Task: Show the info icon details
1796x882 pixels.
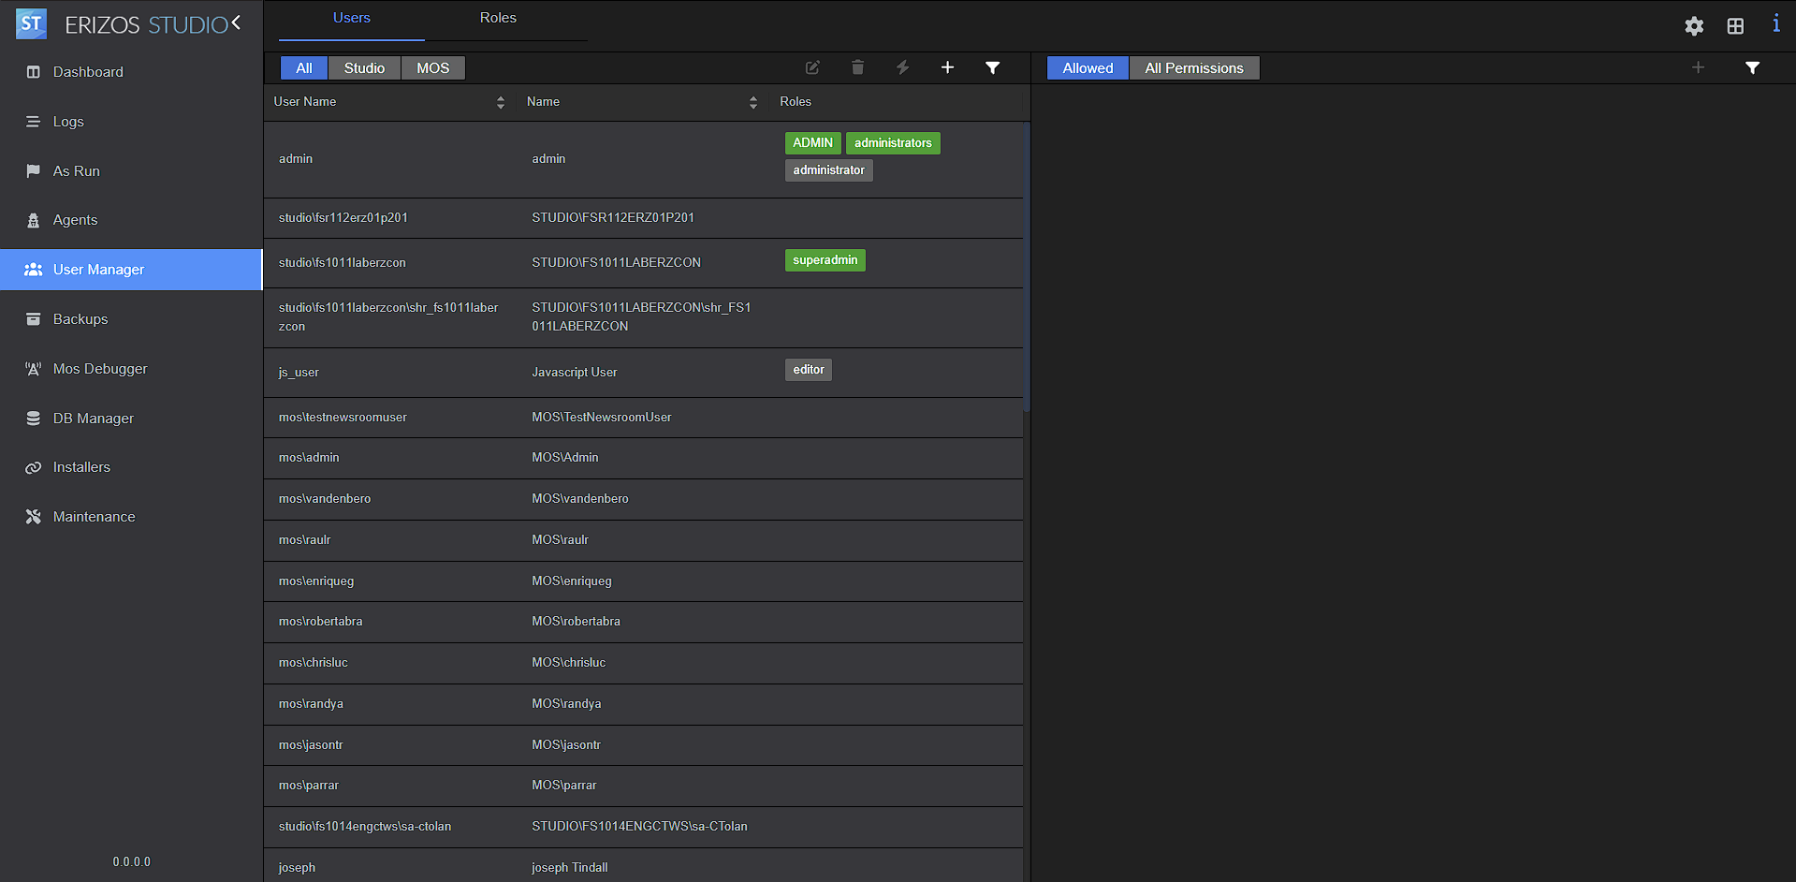Action: click(x=1775, y=24)
